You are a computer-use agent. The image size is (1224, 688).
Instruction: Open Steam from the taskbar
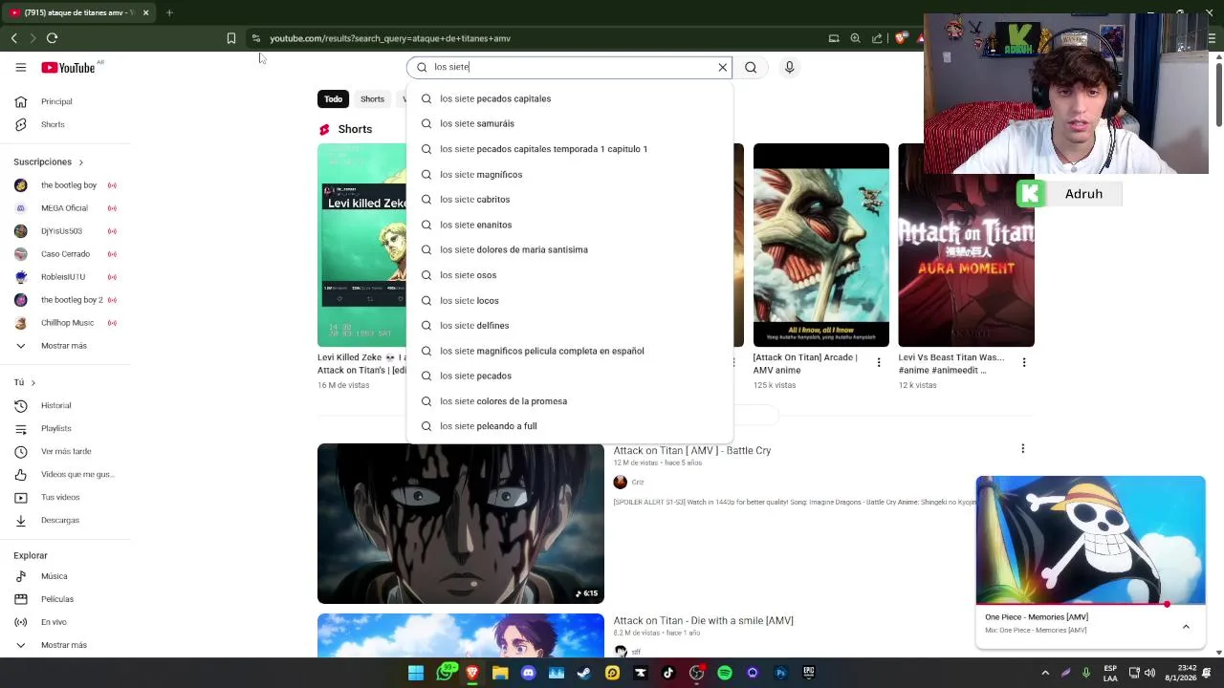(584, 673)
